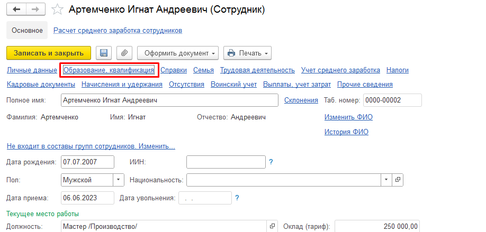This screenshot has height=232, width=486.
Task: Click into the ИИН input field
Action: [226, 162]
